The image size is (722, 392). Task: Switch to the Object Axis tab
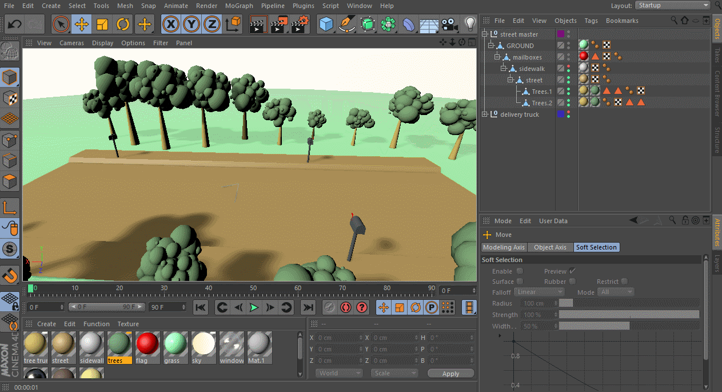coord(550,247)
